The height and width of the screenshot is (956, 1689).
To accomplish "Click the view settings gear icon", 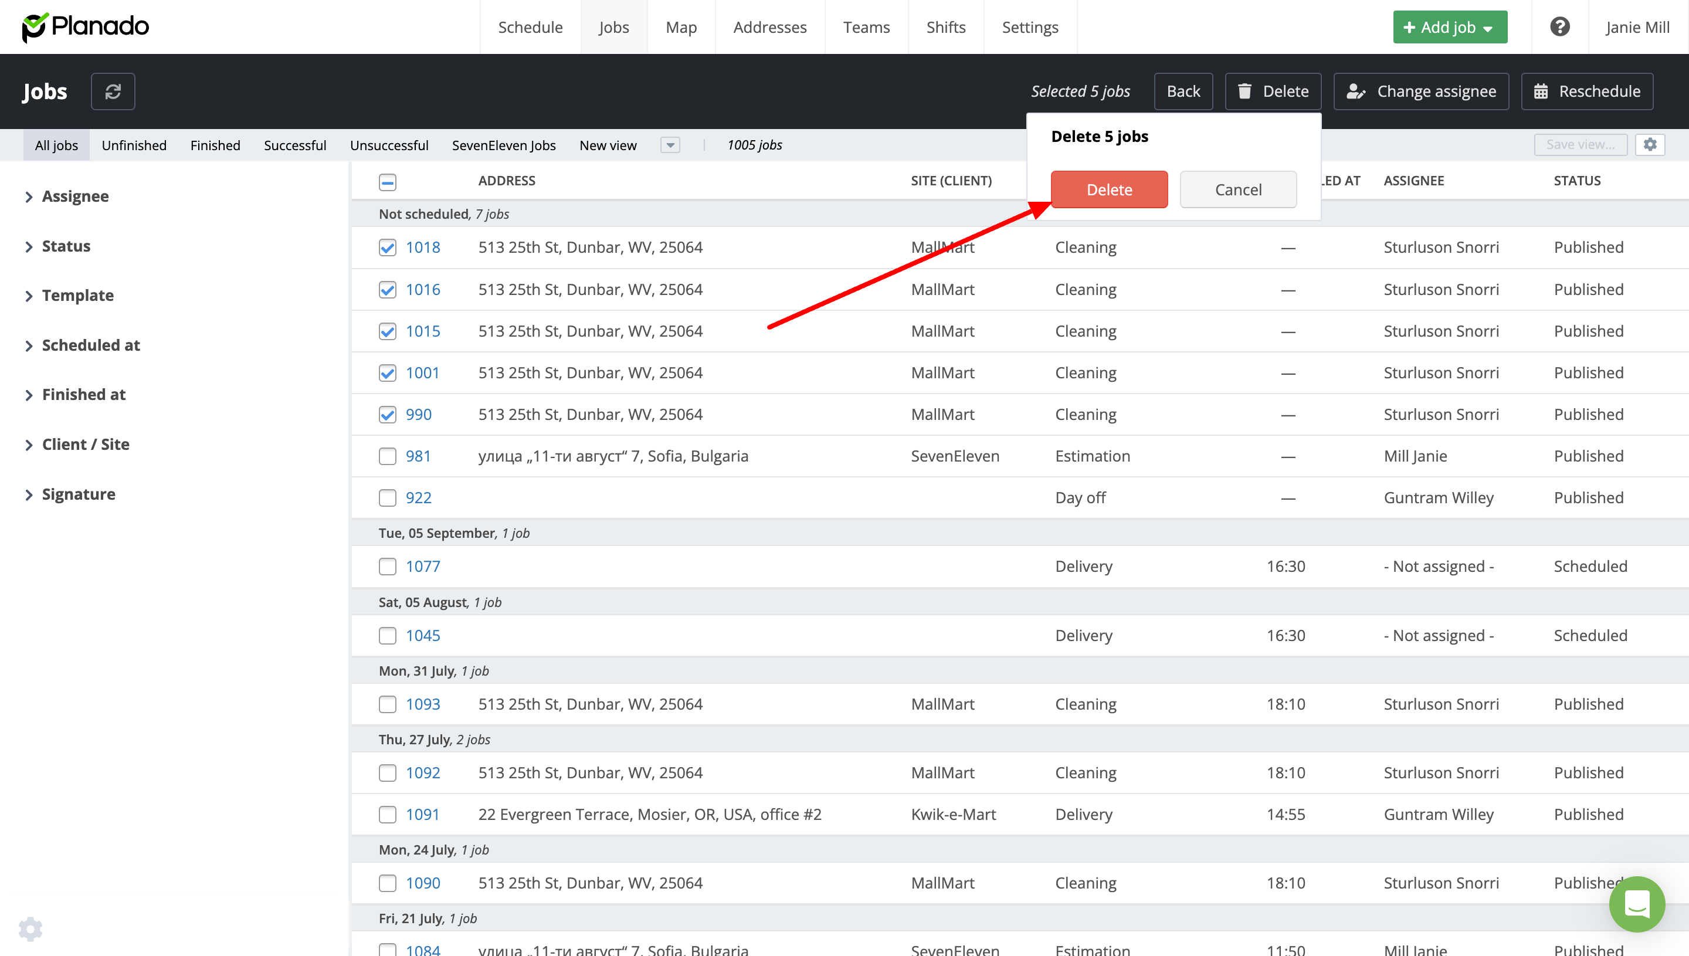I will 1650,144.
